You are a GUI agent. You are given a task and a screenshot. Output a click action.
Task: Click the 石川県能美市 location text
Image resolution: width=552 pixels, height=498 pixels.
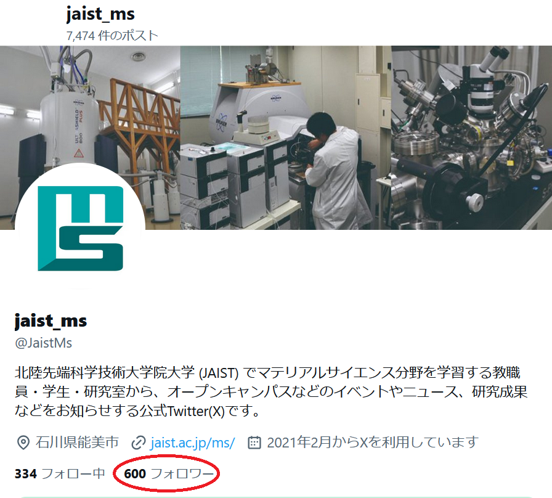(x=77, y=443)
